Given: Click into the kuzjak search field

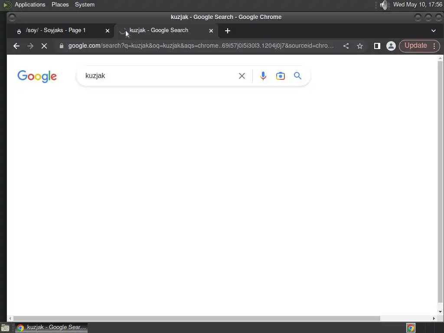Looking at the screenshot, I should (x=159, y=76).
